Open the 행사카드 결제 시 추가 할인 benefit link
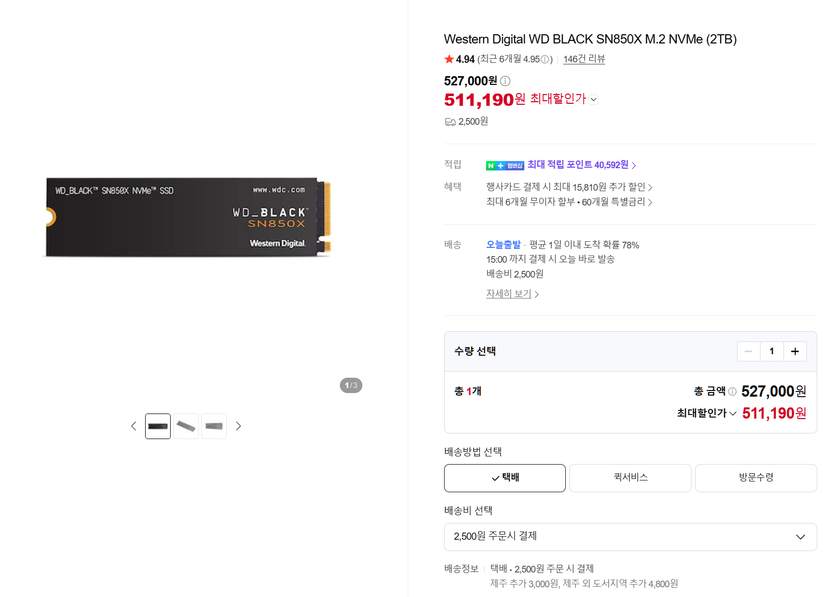 click(569, 187)
